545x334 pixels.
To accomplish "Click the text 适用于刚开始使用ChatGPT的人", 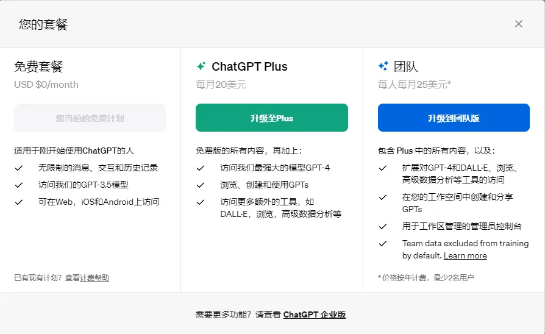I will [74, 151].
